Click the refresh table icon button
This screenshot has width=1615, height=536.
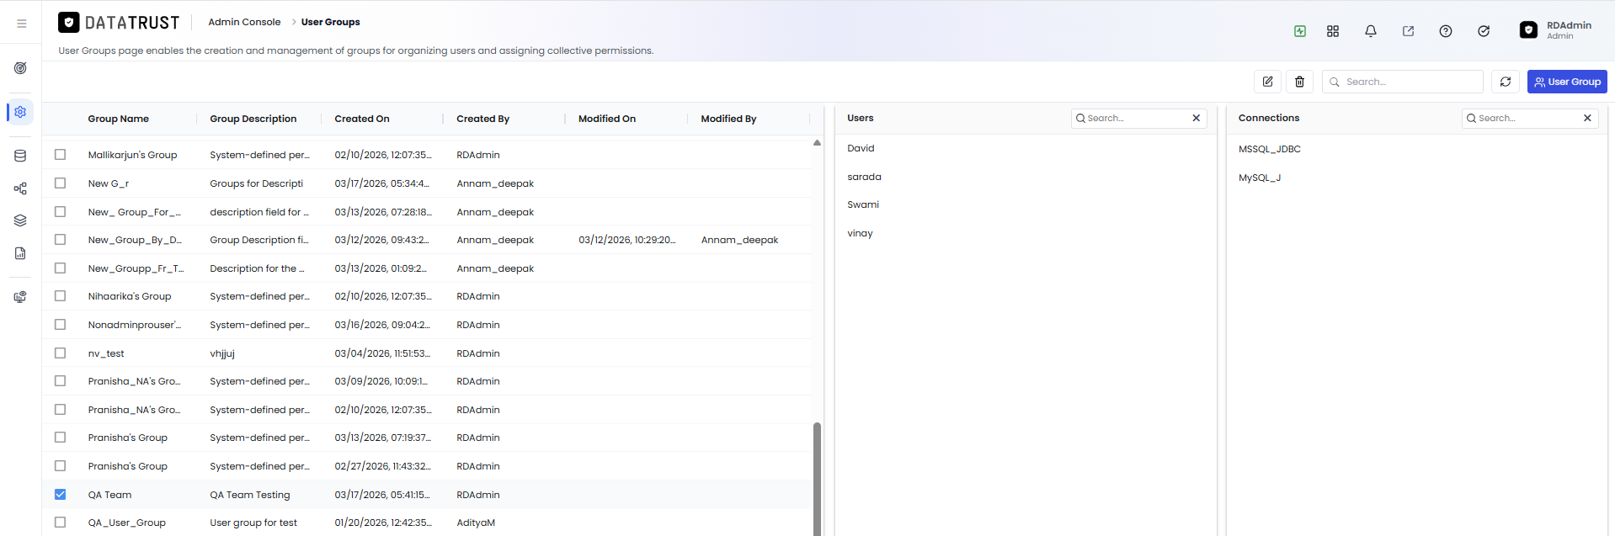(x=1506, y=82)
